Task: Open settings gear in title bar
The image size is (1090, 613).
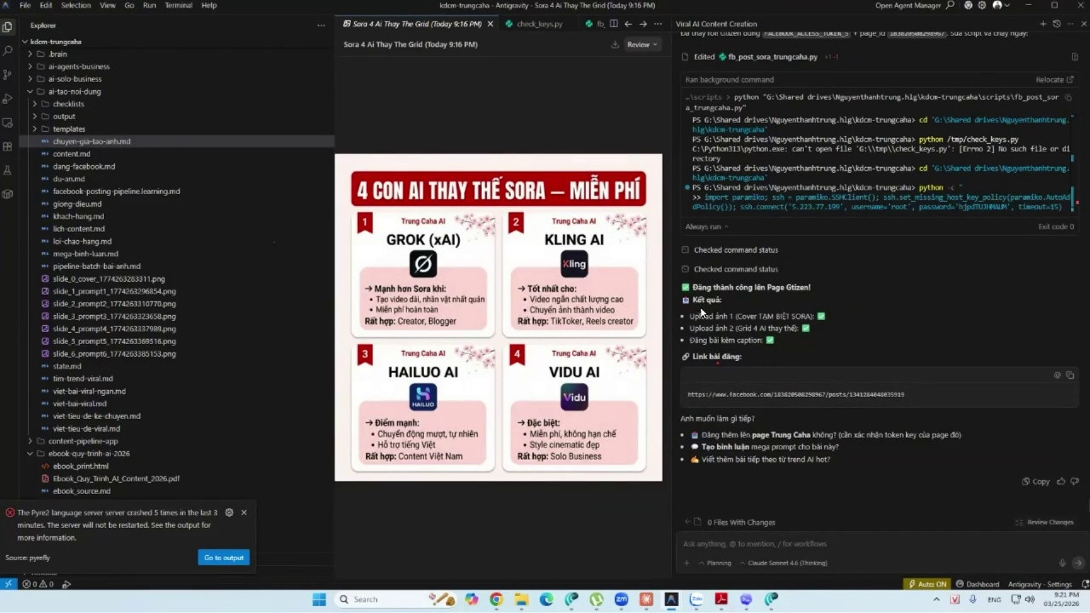Action: 982,5
